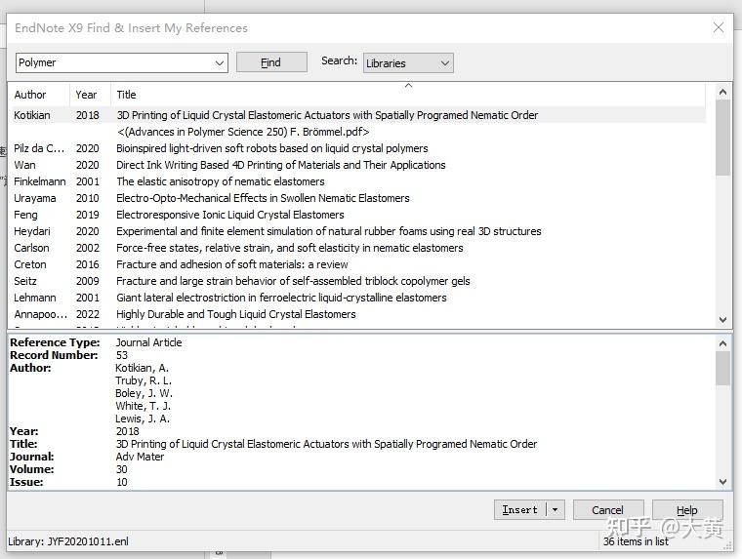Select the Kotikian 2018 reference row
The image size is (742, 559).
click(357, 115)
